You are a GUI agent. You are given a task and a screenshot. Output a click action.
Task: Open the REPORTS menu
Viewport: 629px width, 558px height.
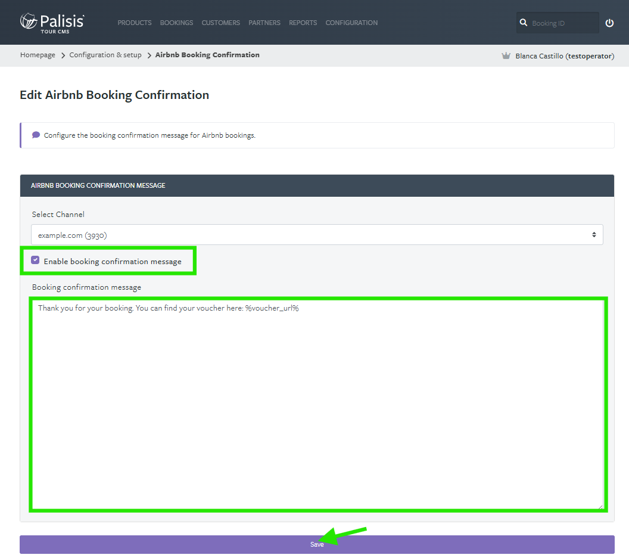click(303, 23)
